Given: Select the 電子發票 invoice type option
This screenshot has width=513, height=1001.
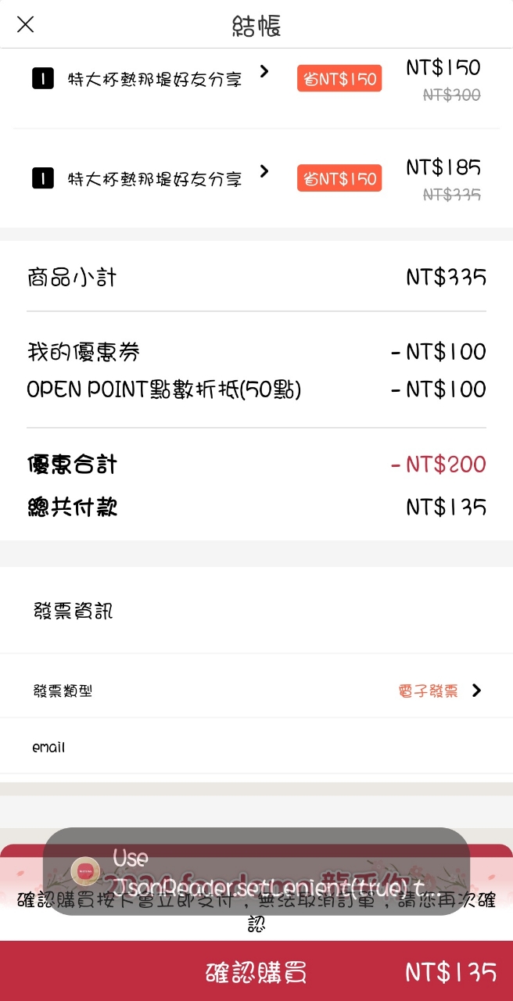Looking at the screenshot, I should click(428, 691).
